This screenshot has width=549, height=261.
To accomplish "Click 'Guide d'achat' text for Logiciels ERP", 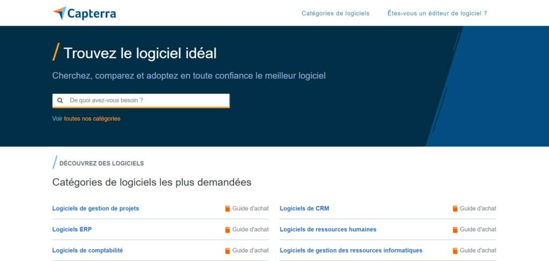I will pyautogui.click(x=250, y=229).
